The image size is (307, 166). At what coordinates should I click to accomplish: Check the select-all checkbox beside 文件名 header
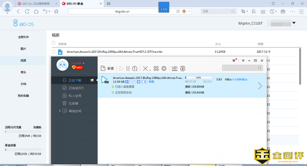(x=53, y=43)
